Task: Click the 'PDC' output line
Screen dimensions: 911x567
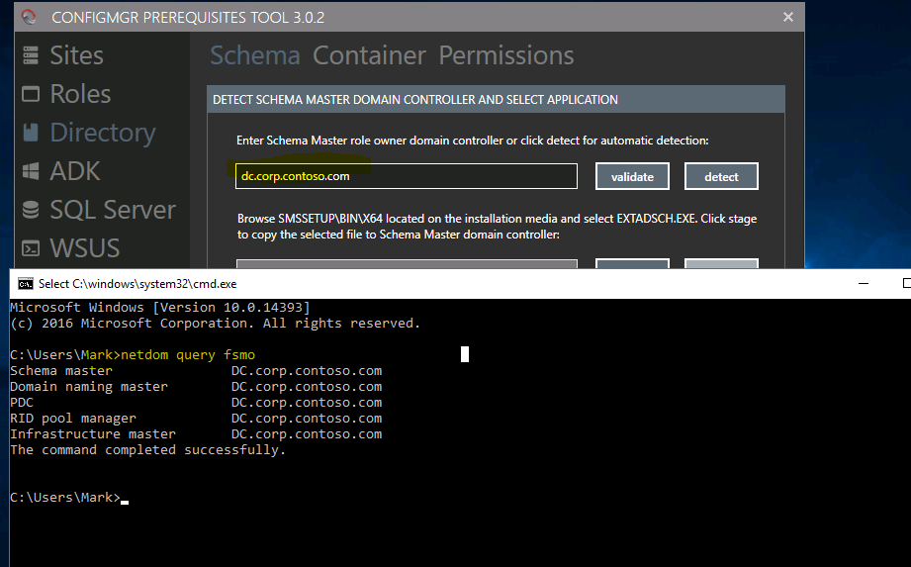Action: click(196, 402)
